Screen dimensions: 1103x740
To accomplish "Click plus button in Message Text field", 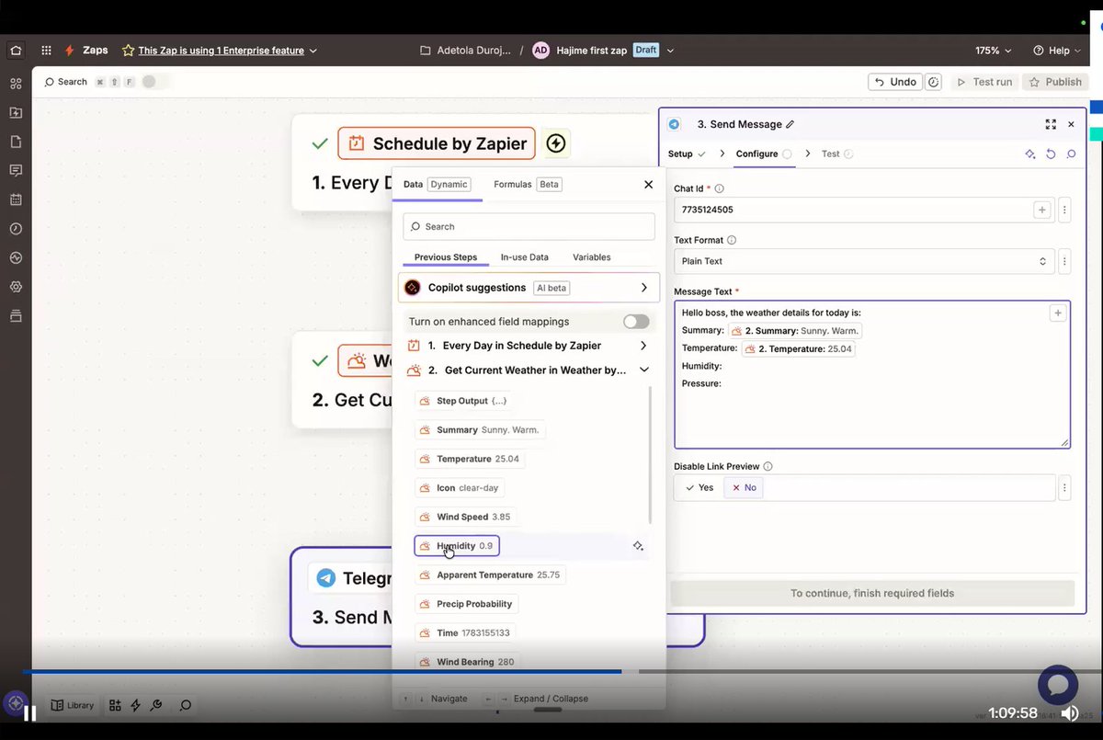I will click(1058, 313).
